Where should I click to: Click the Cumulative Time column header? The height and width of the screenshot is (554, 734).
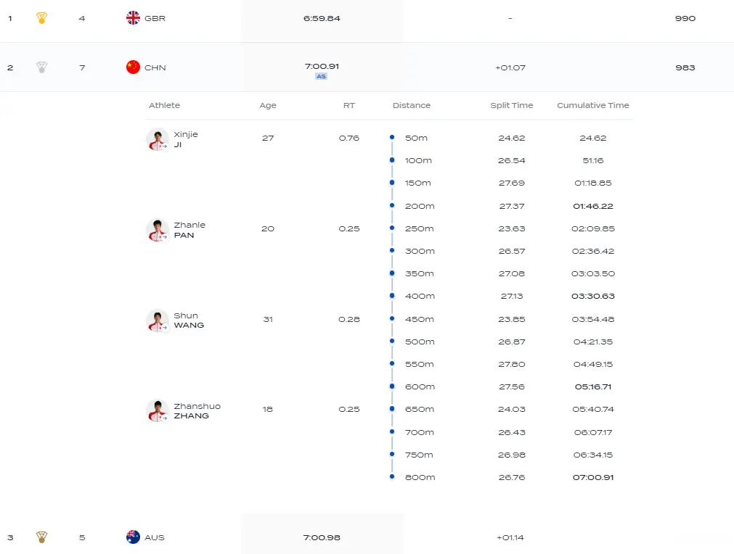point(592,105)
